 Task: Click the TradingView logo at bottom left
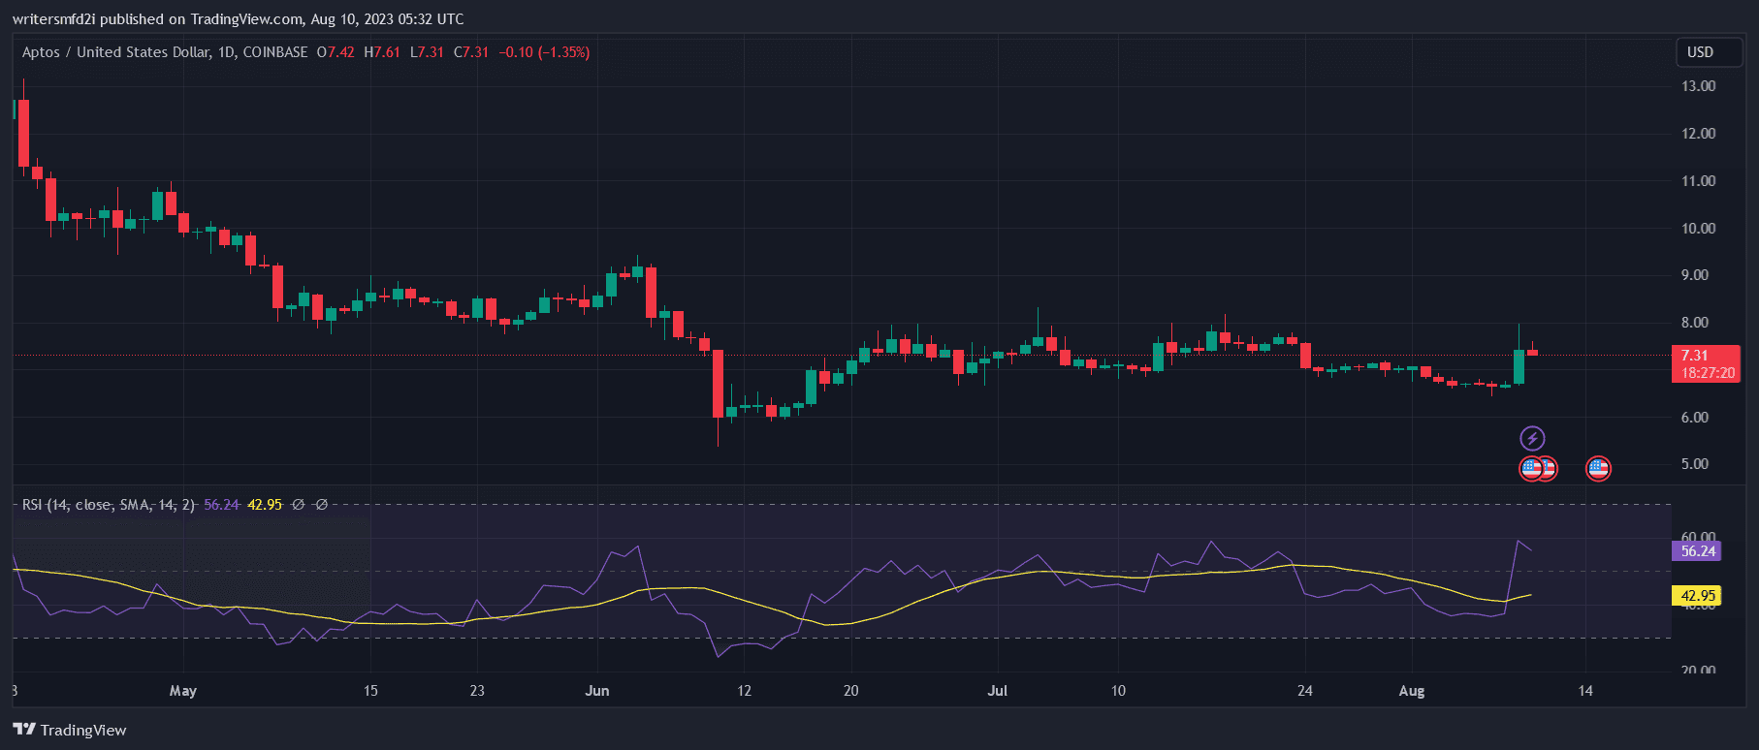(x=70, y=730)
